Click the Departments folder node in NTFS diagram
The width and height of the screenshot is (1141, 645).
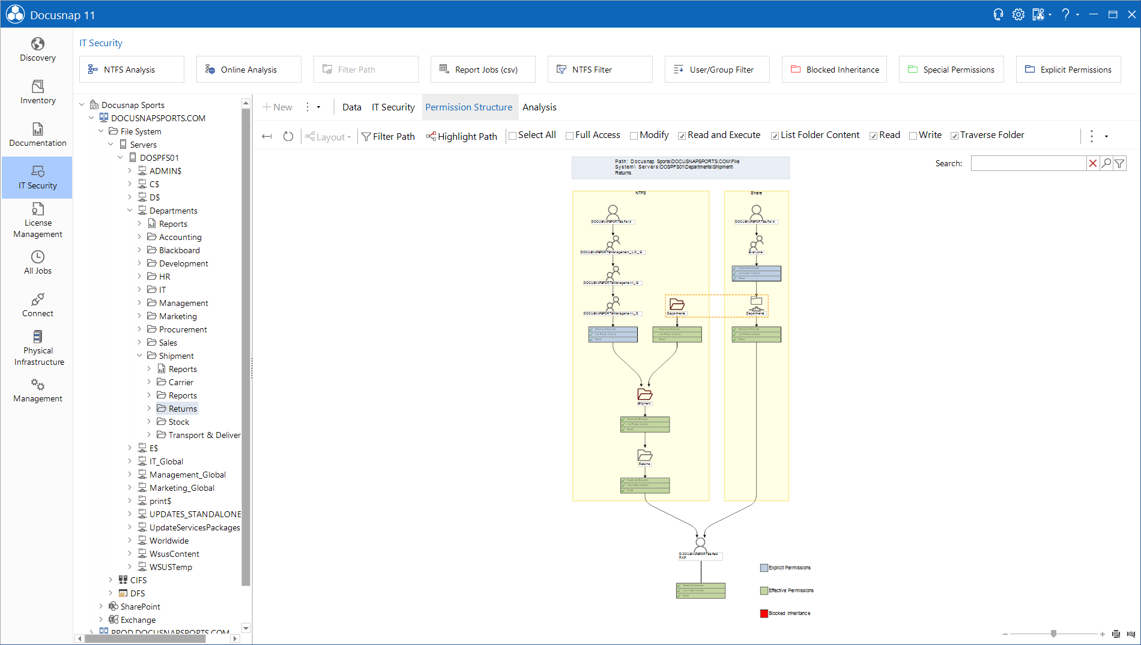tap(677, 304)
